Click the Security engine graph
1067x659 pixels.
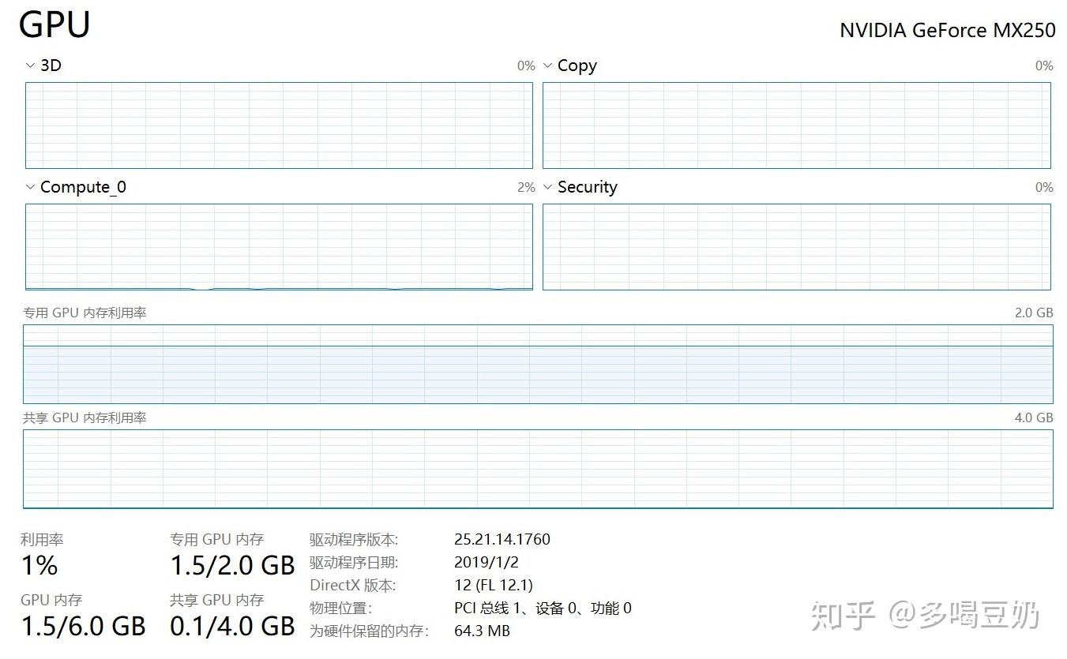coord(796,246)
